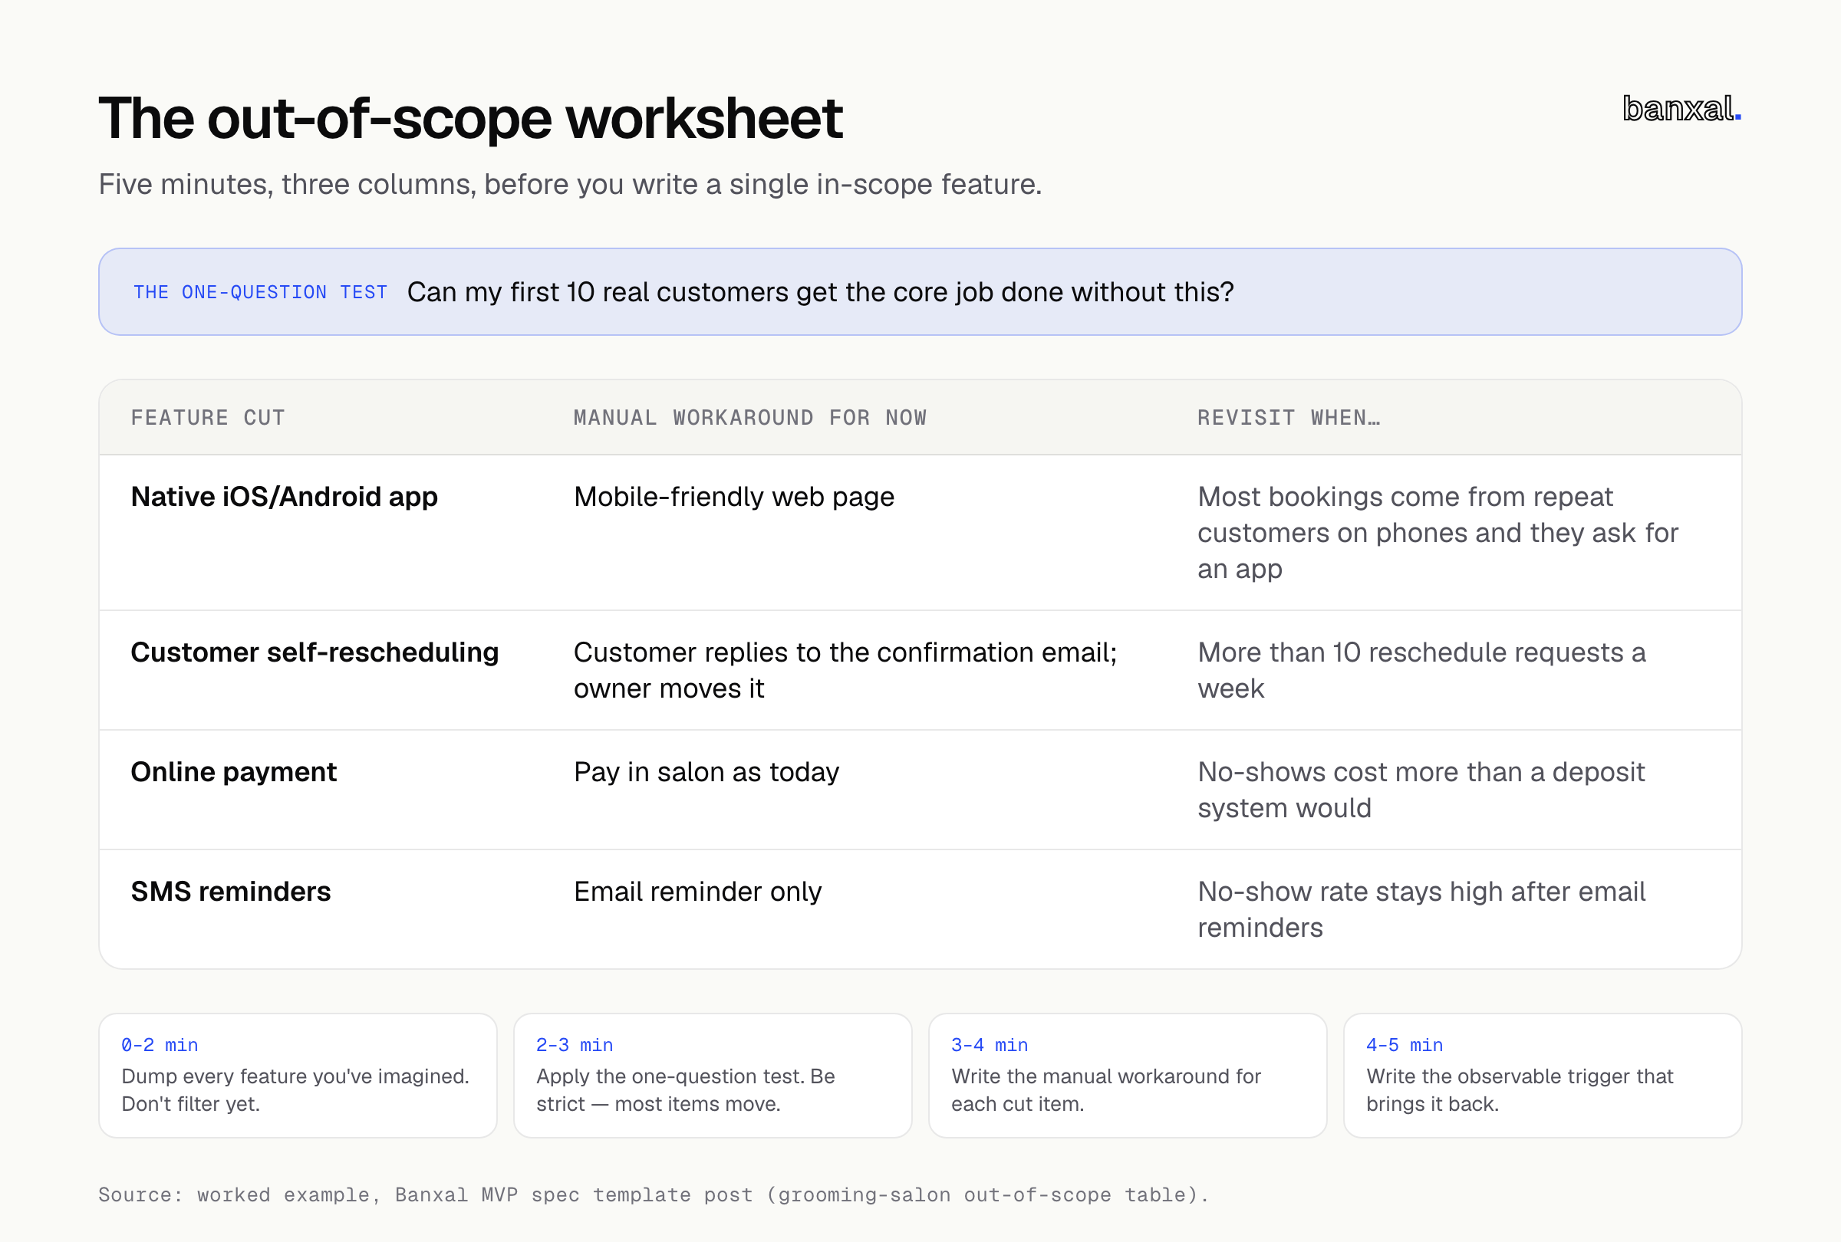Click 'No-shows cost more than a deposit system would'
The height and width of the screenshot is (1242, 1841).
(x=1421, y=790)
